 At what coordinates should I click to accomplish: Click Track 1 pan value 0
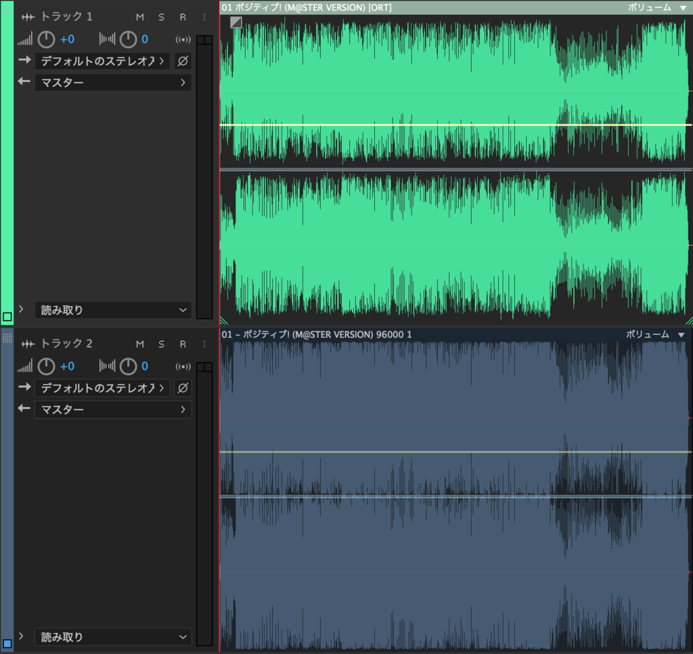(x=145, y=39)
